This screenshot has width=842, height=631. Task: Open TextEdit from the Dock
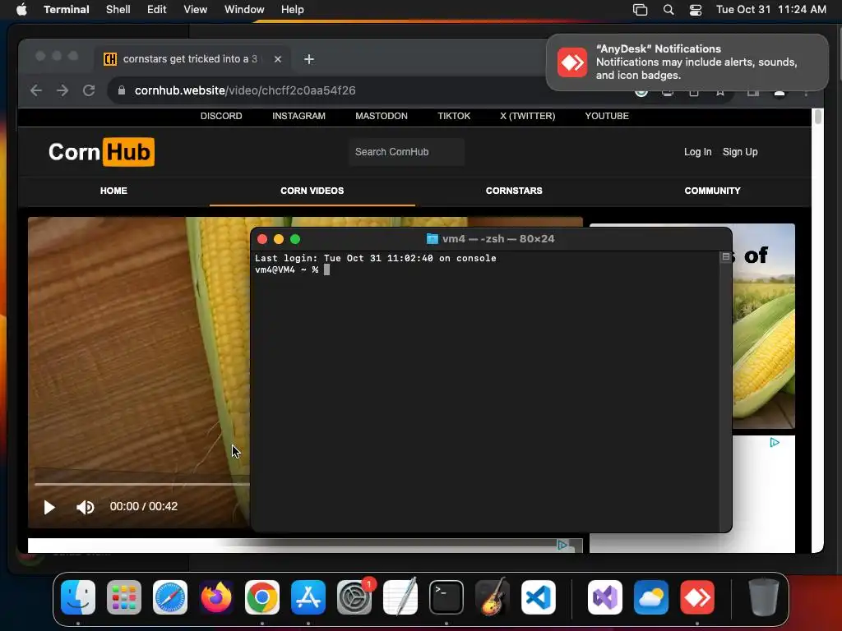click(x=400, y=596)
